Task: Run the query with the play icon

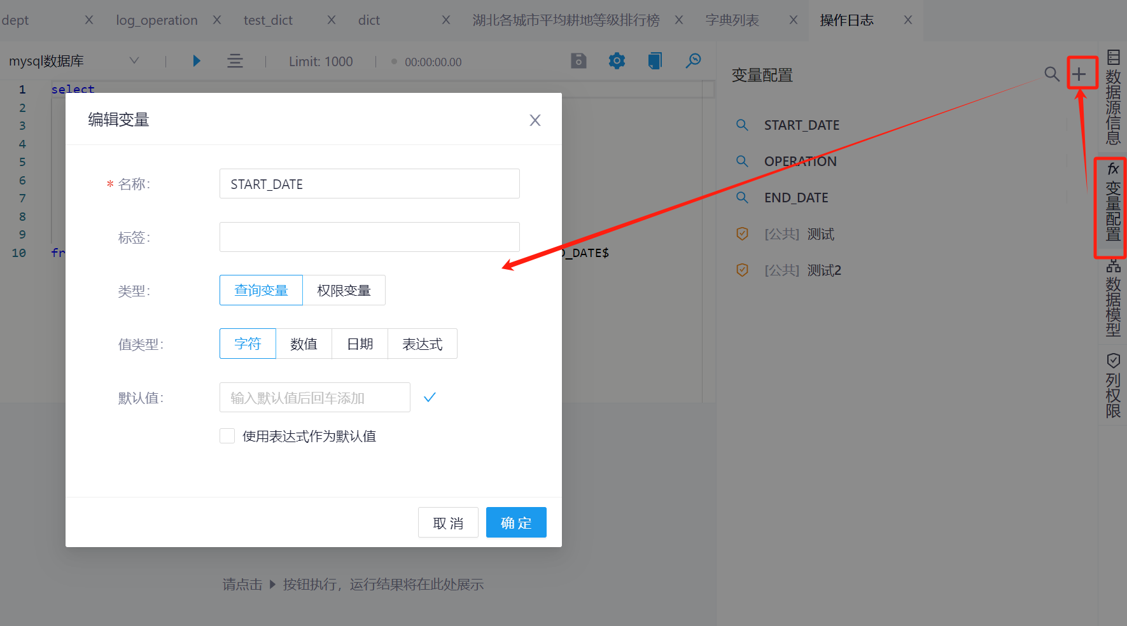Action: [197, 61]
